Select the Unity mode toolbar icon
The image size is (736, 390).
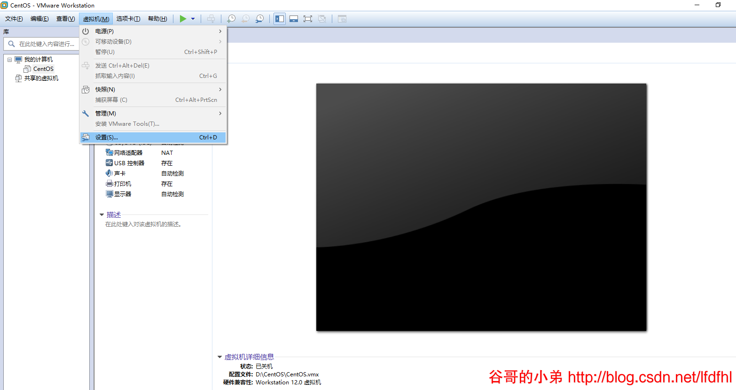[x=322, y=18]
